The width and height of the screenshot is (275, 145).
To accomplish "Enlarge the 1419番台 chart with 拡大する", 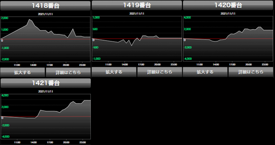I will 114,72.
